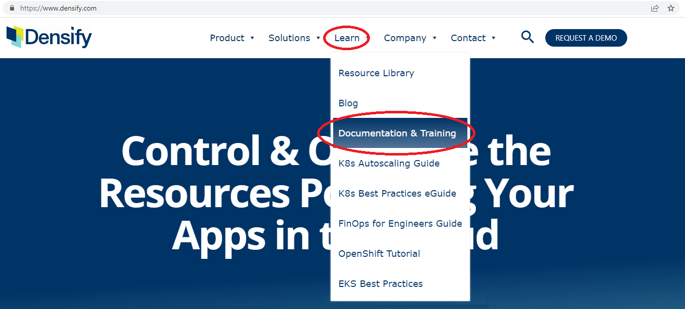Open the K8s Autoscaling Guide
The image size is (685, 309).
pyautogui.click(x=389, y=164)
